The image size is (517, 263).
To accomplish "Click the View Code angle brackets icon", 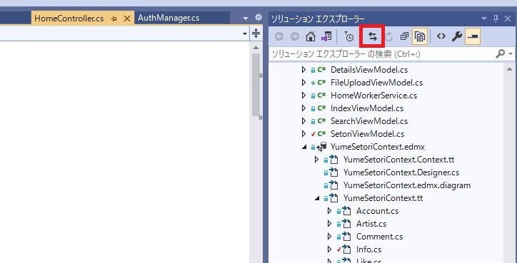I will click(x=441, y=36).
